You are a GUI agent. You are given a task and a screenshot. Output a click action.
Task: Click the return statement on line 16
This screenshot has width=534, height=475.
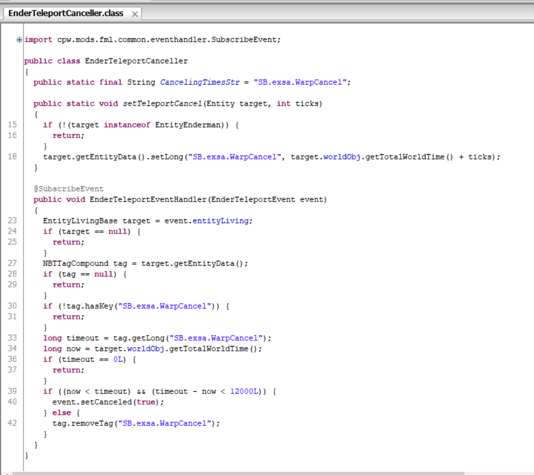click(68, 135)
